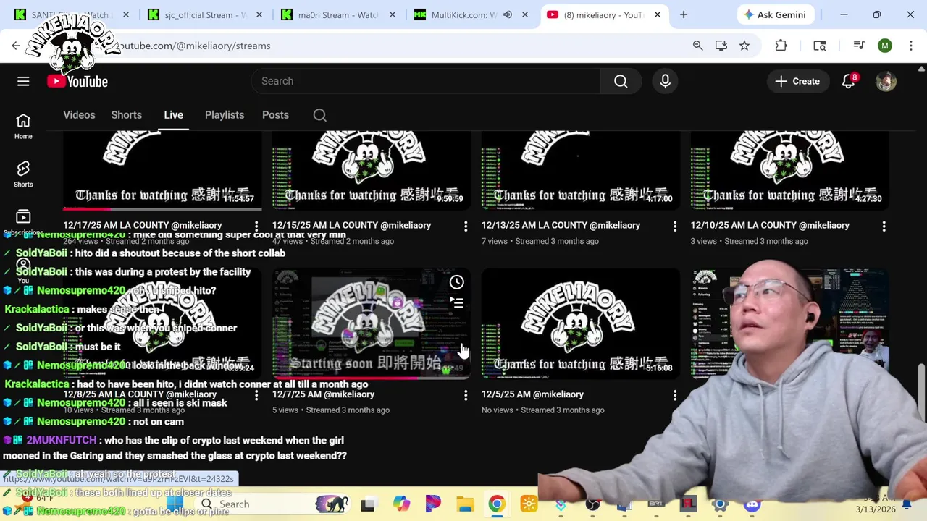
Task: Open the 12/13/25 AM LA COUNTY video title
Action: pyautogui.click(x=561, y=225)
